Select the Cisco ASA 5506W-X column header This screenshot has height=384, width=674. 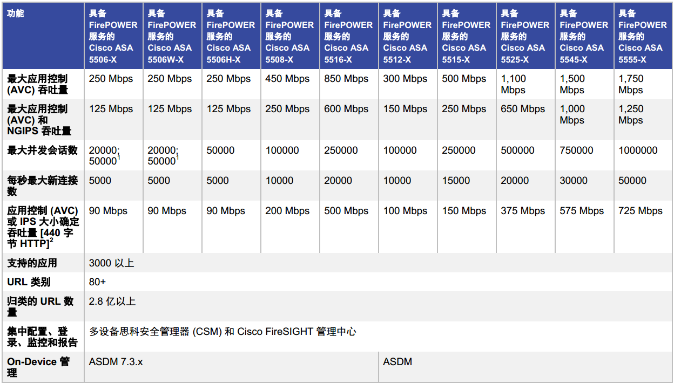tap(172, 36)
